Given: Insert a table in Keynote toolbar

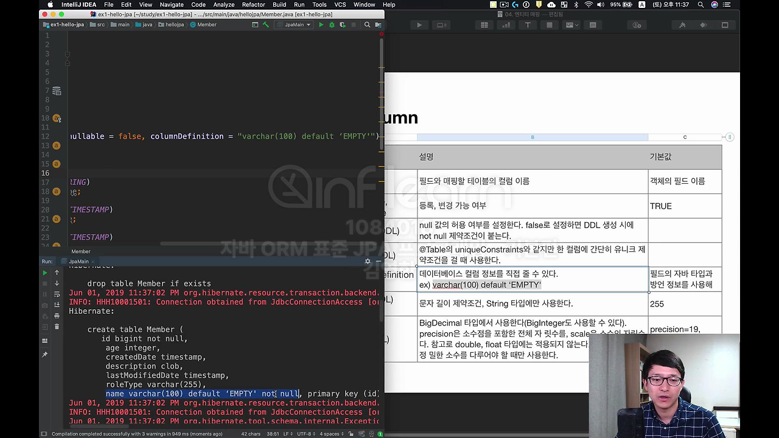Looking at the screenshot, I should pos(484,25).
